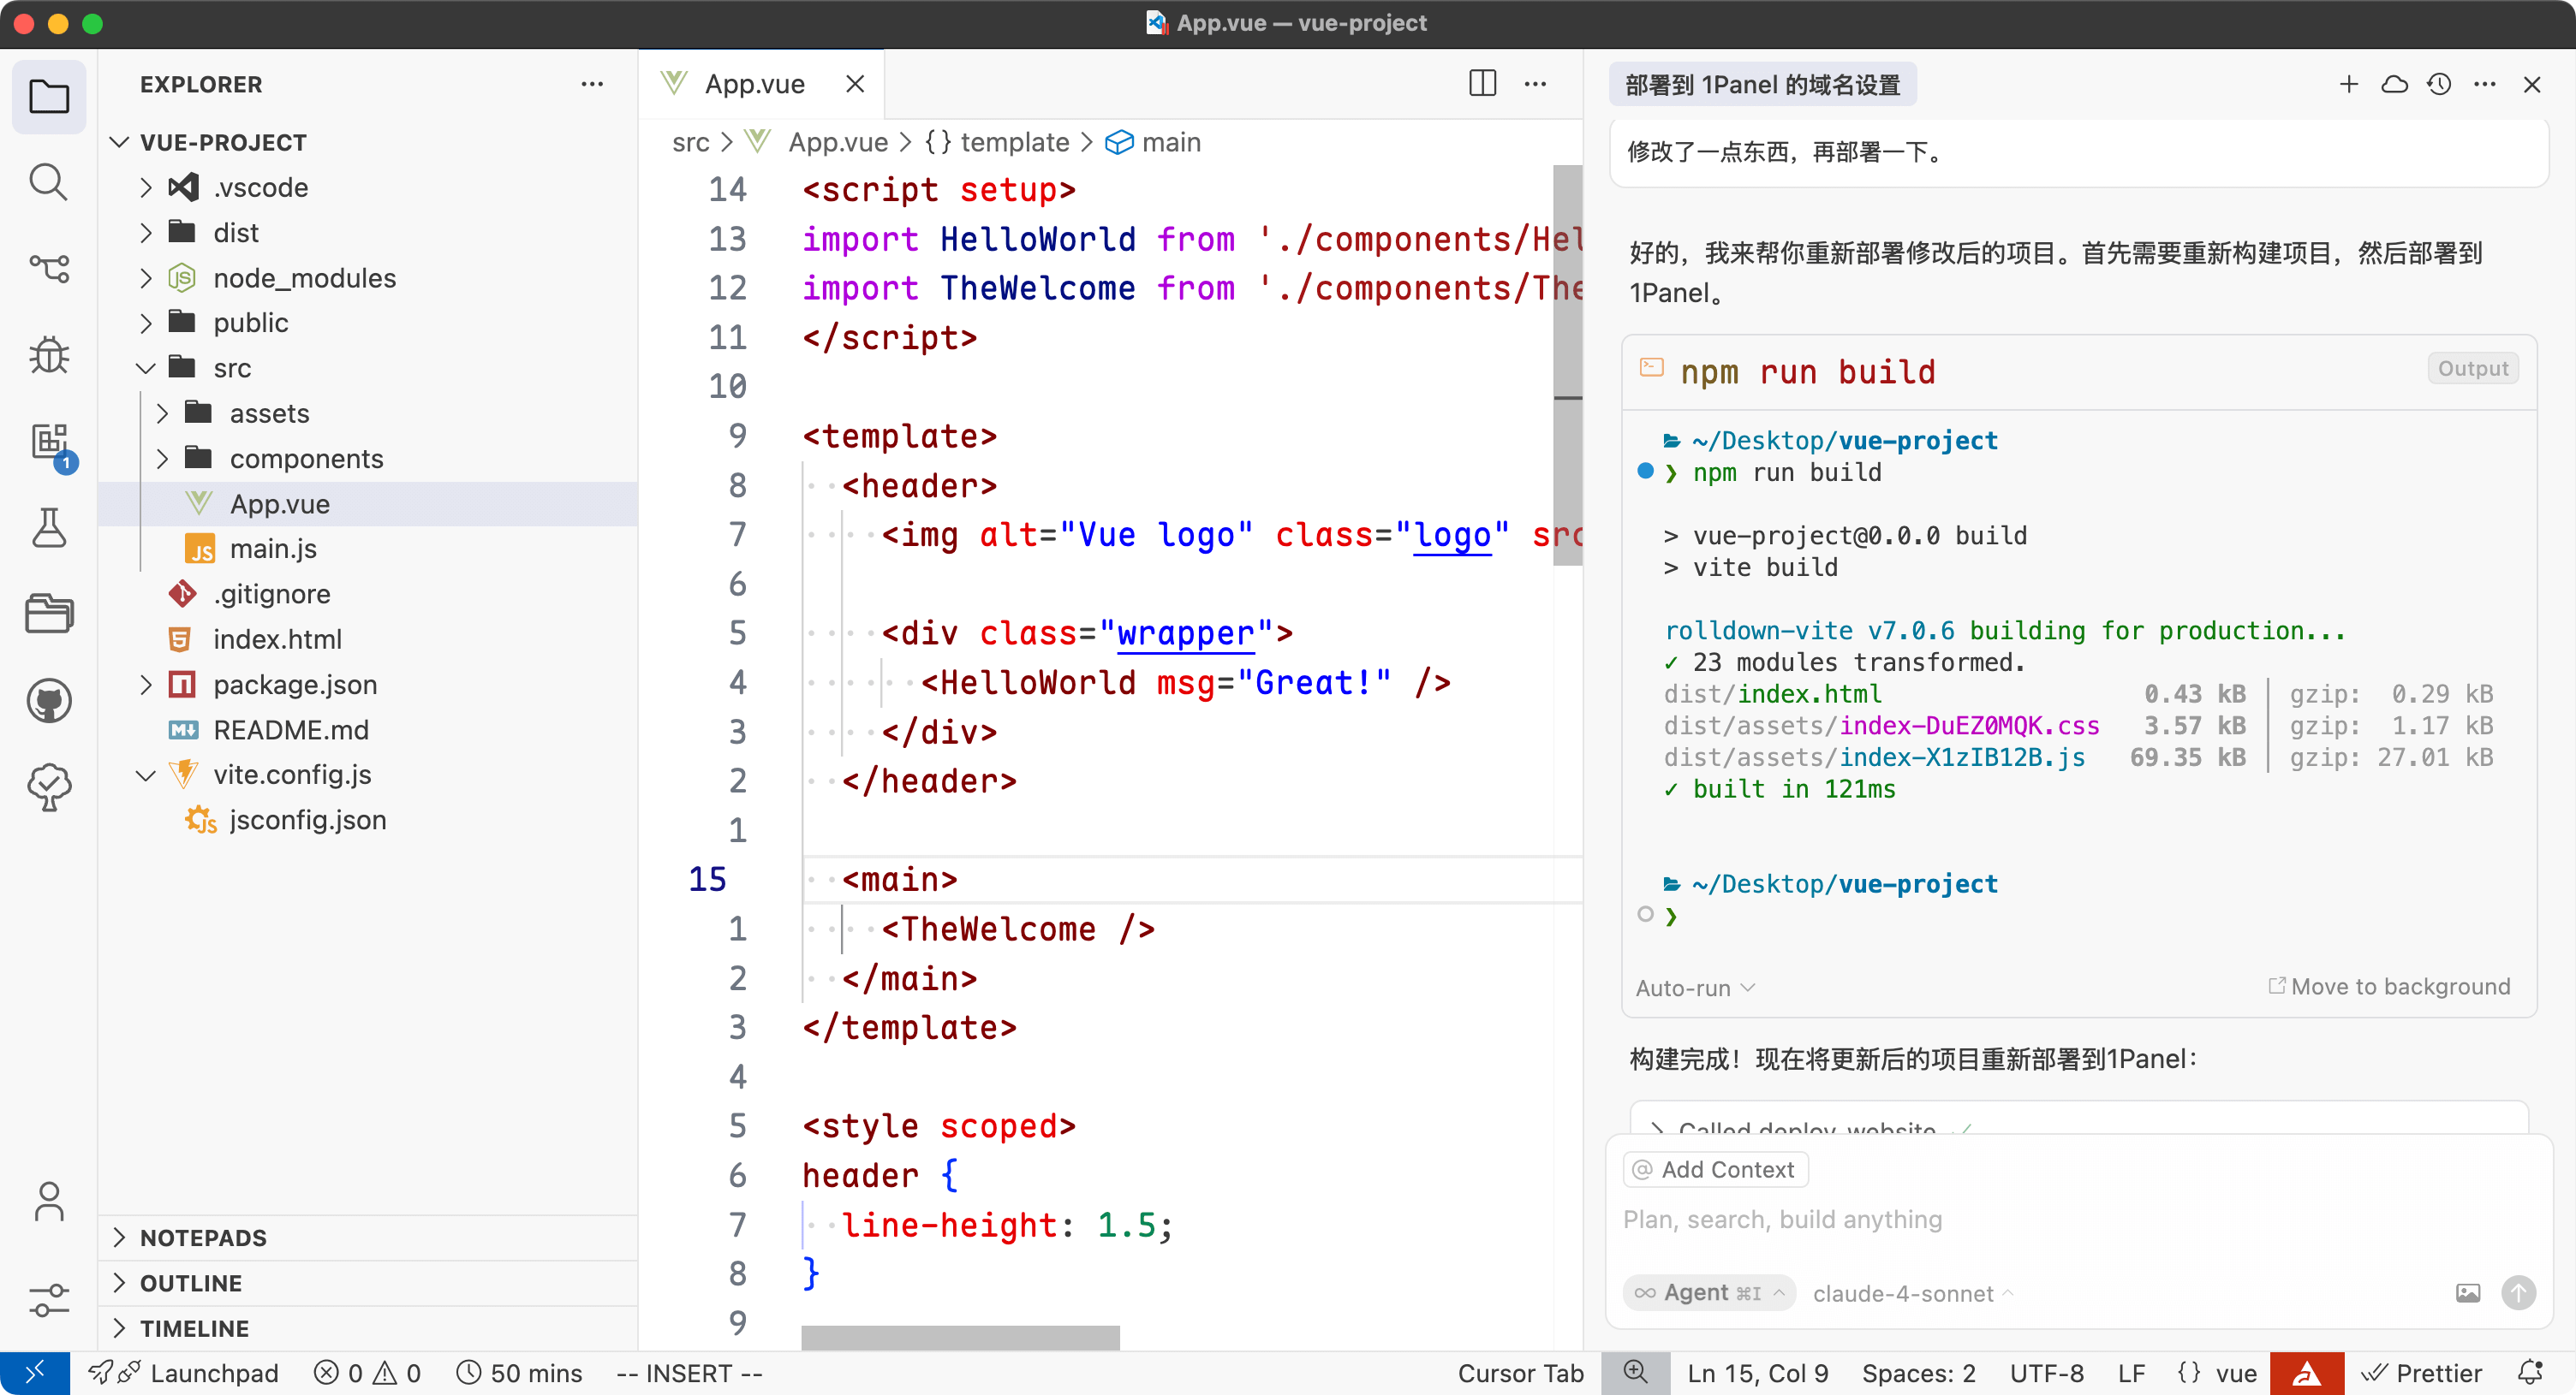Open the GitHub view in activity bar
Screen dimensions: 2576x1395
[x=48, y=701]
